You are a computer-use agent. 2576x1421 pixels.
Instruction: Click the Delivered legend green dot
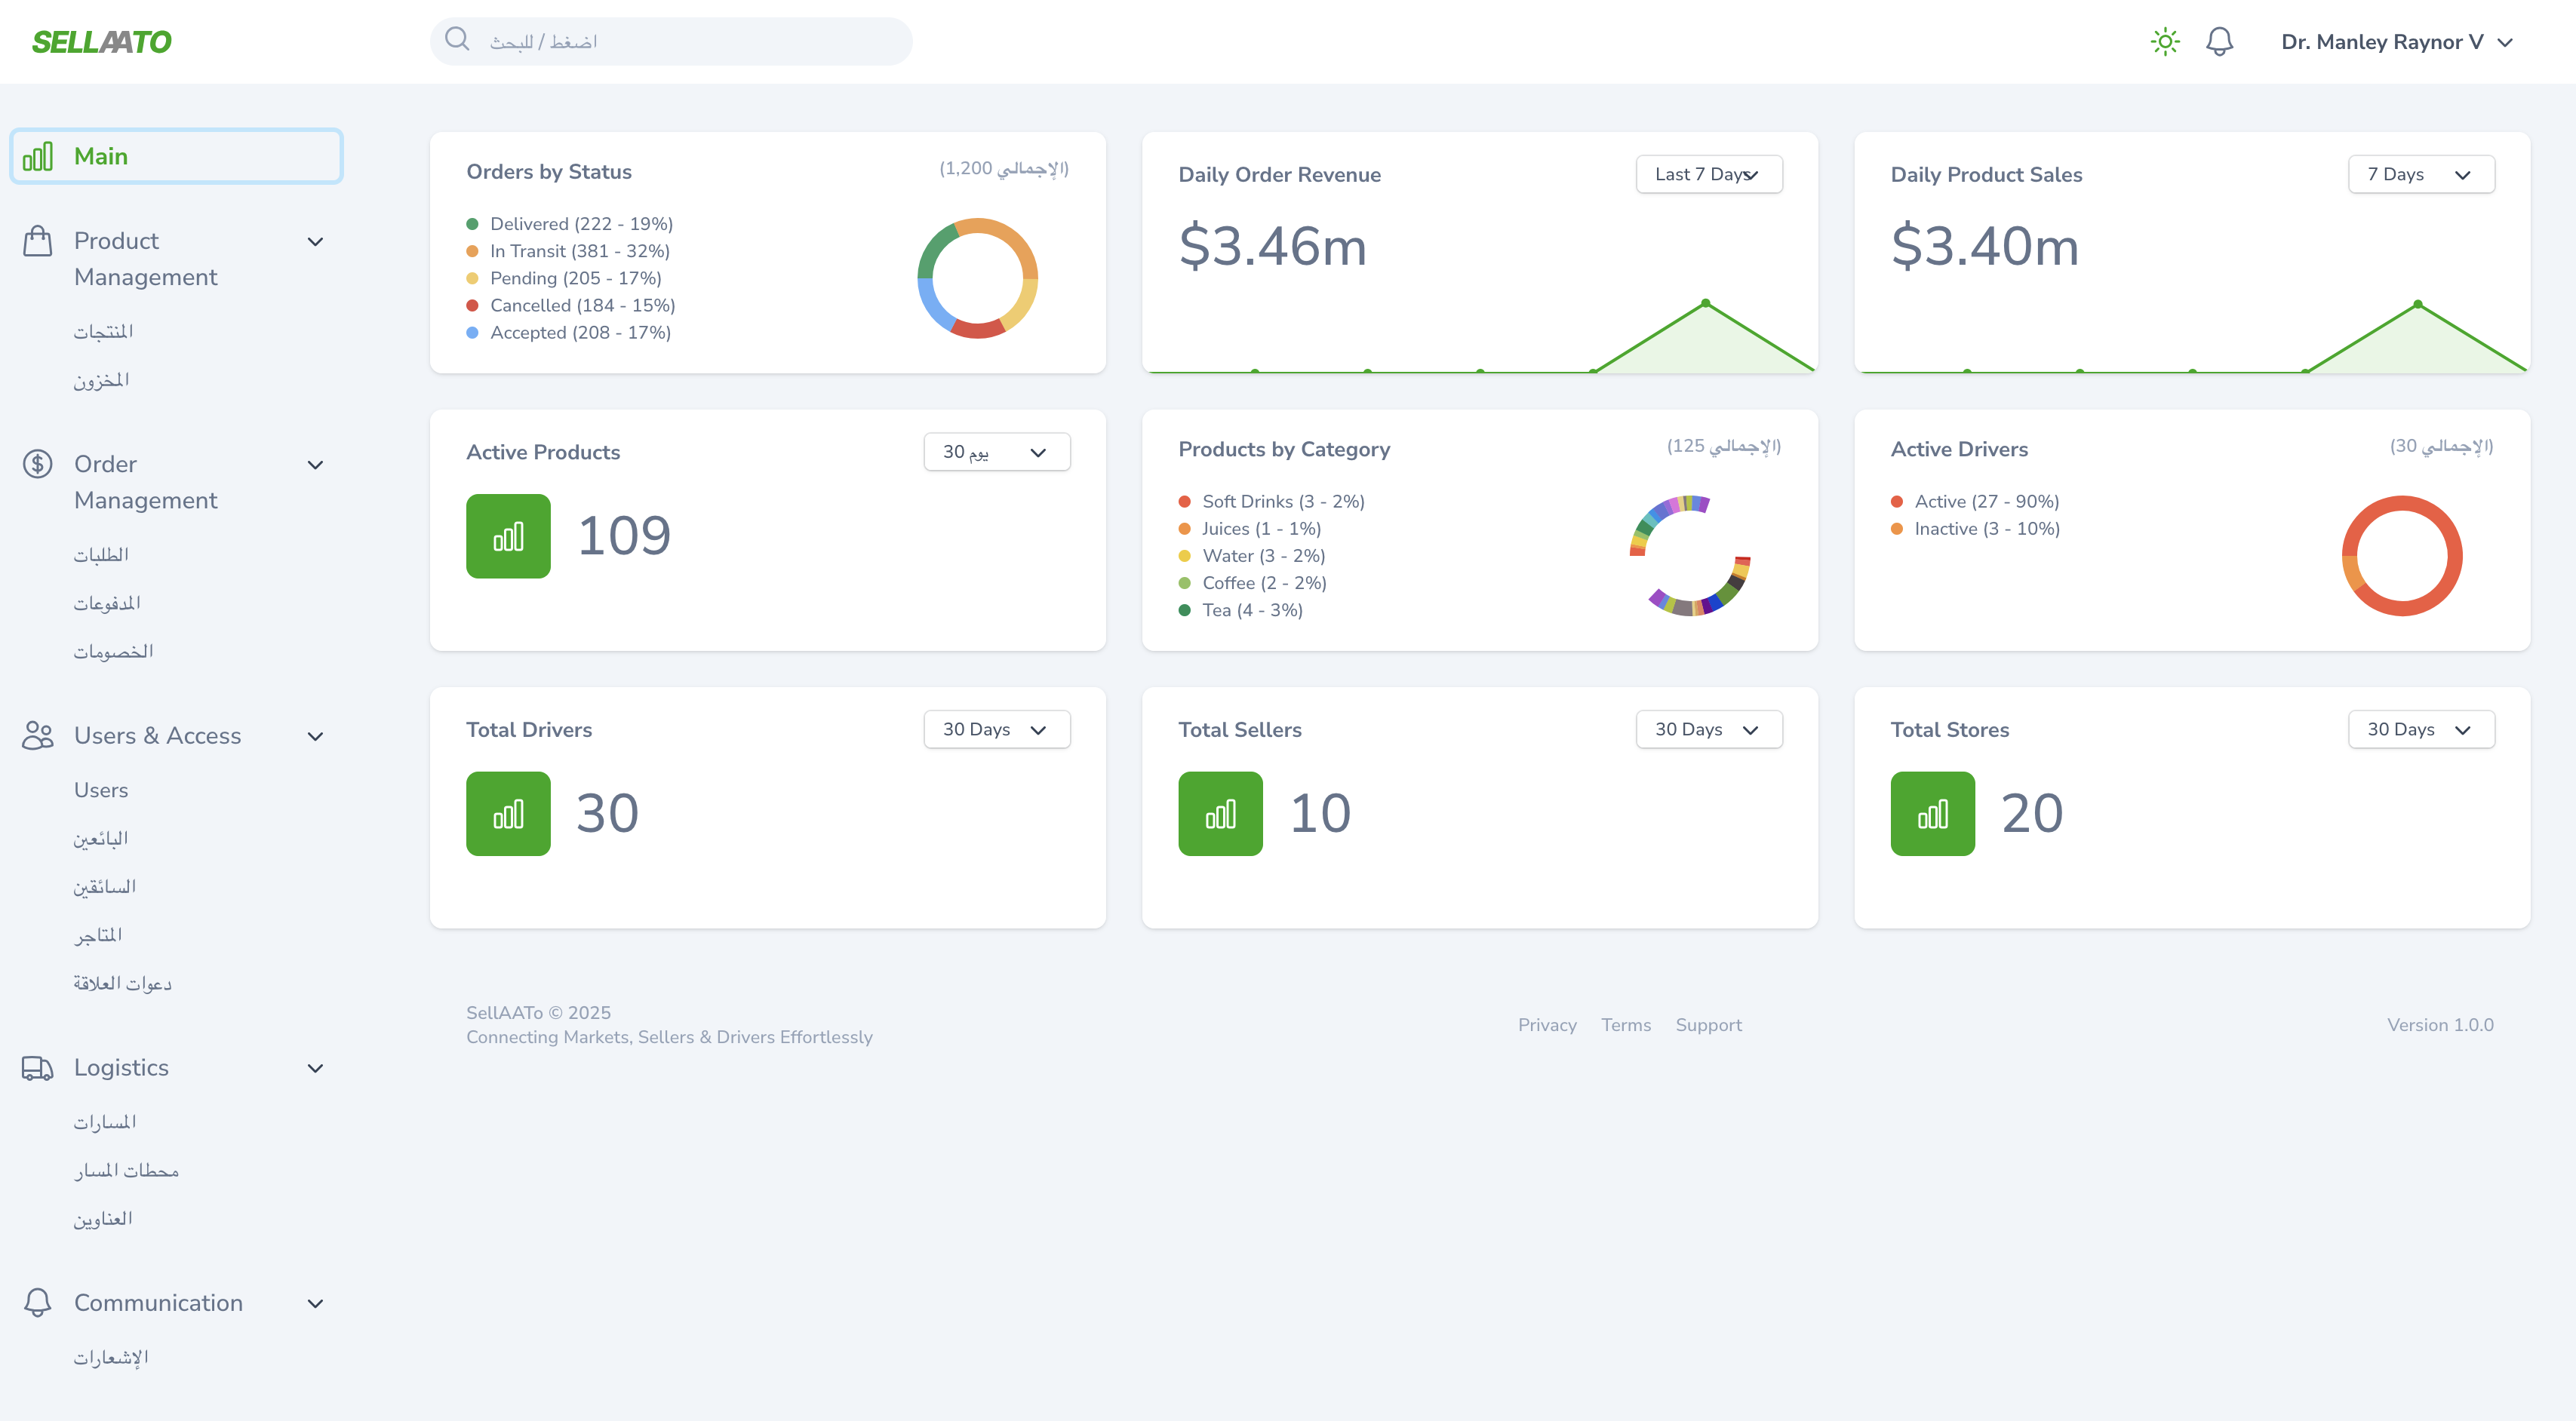472,224
